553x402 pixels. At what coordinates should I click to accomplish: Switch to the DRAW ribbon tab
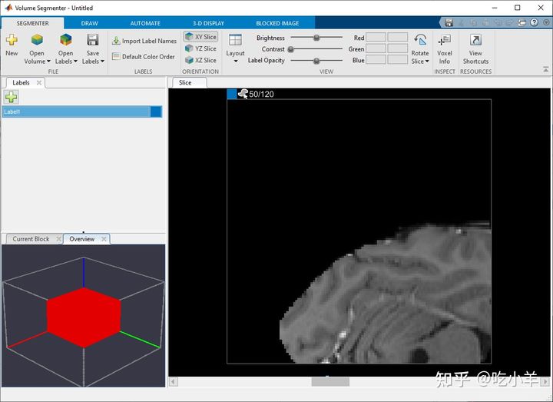[89, 23]
